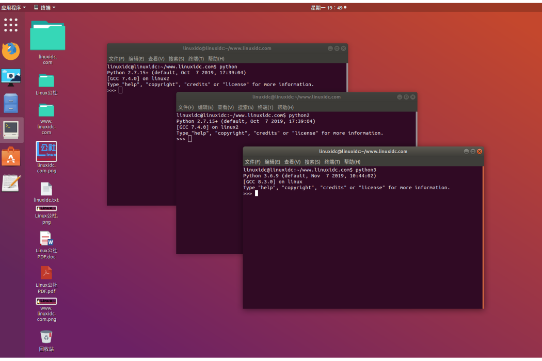This screenshot has width=542, height=361.
Task: Click the 'Python 3.6.9' version line
Action: [309, 176]
